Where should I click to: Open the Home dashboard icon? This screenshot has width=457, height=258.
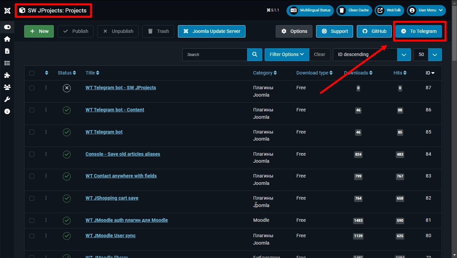click(7, 39)
